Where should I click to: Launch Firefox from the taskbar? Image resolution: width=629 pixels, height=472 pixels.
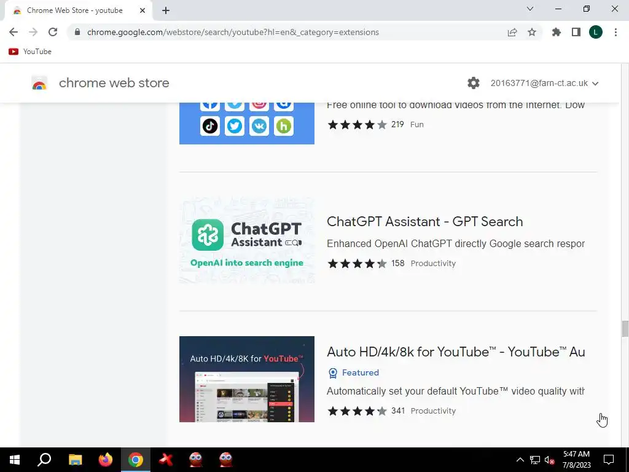point(106,460)
